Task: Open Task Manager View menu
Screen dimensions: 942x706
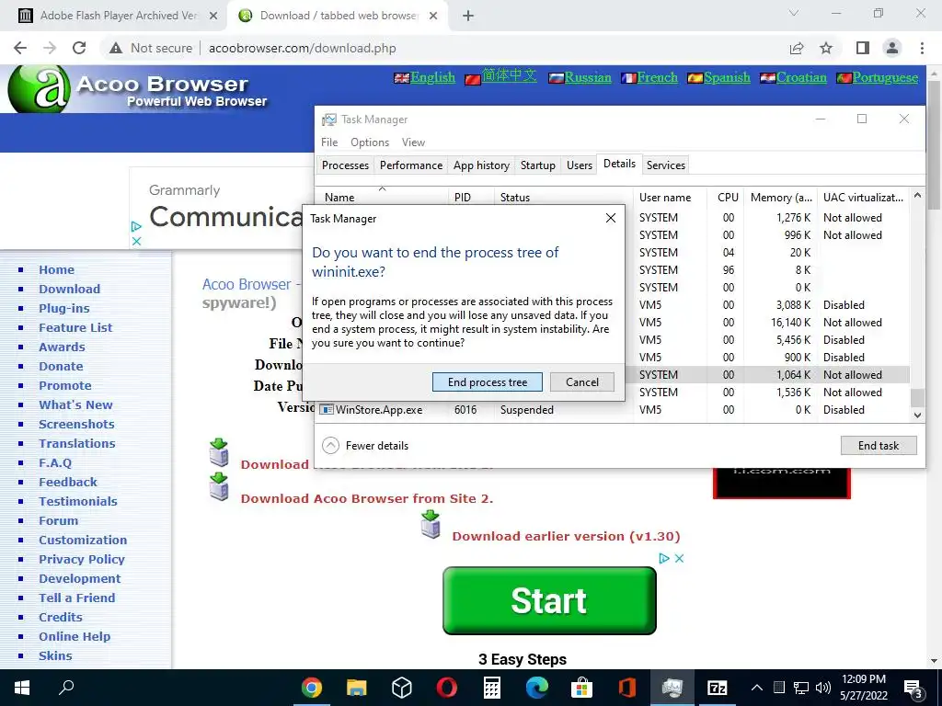Action: [413, 142]
